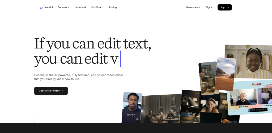Open the Pricing page
272x133 pixels.
click(x=113, y=7)
